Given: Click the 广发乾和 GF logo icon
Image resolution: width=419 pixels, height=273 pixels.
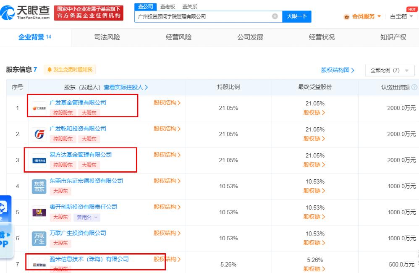Looking at the screenshot, I should [x=39, y=134].
